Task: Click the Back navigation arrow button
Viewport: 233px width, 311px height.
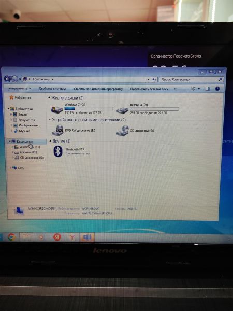Action: coord(7,79)
